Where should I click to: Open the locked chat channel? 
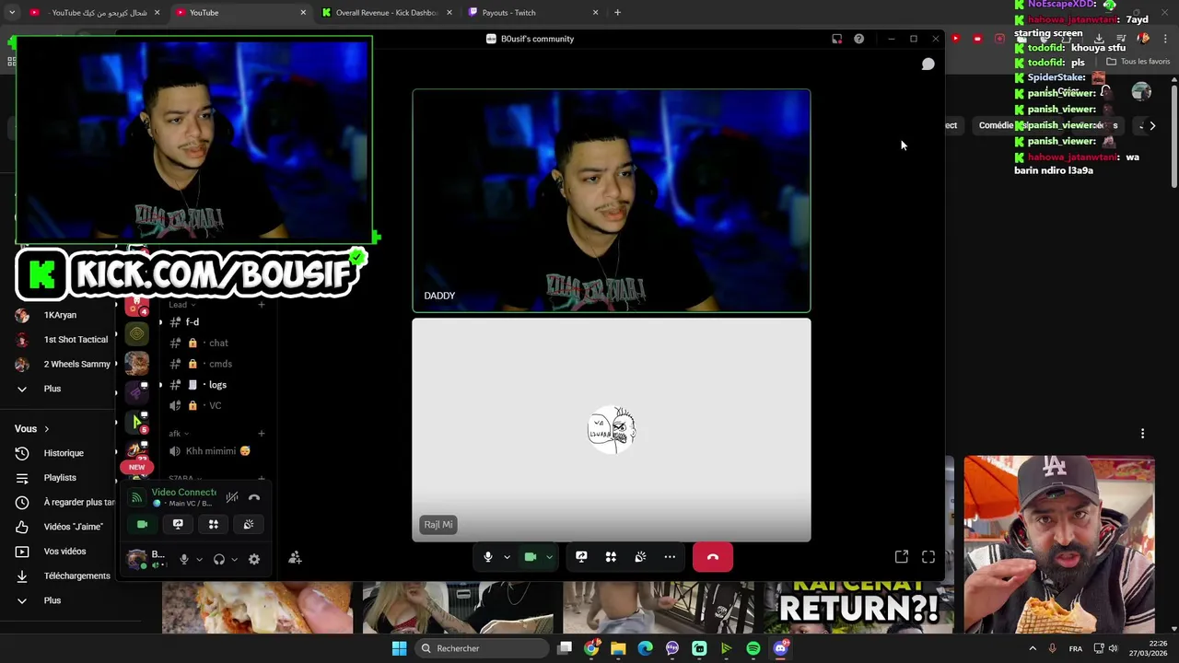[216, 343]
